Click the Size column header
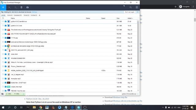The image size is (196, 110). point(118,18)
